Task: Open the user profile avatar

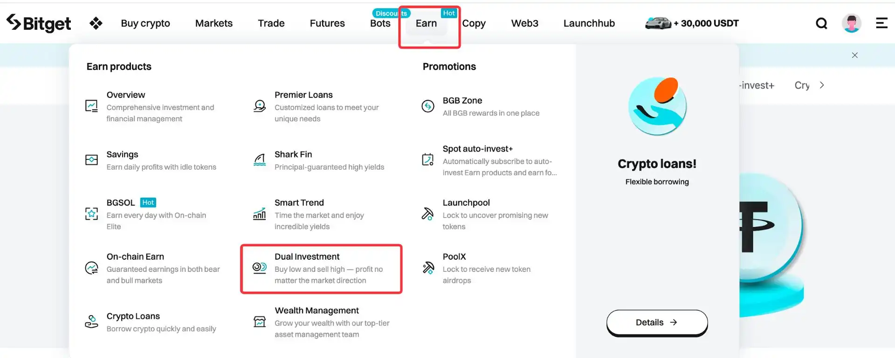Action: [x=851, y=23]
